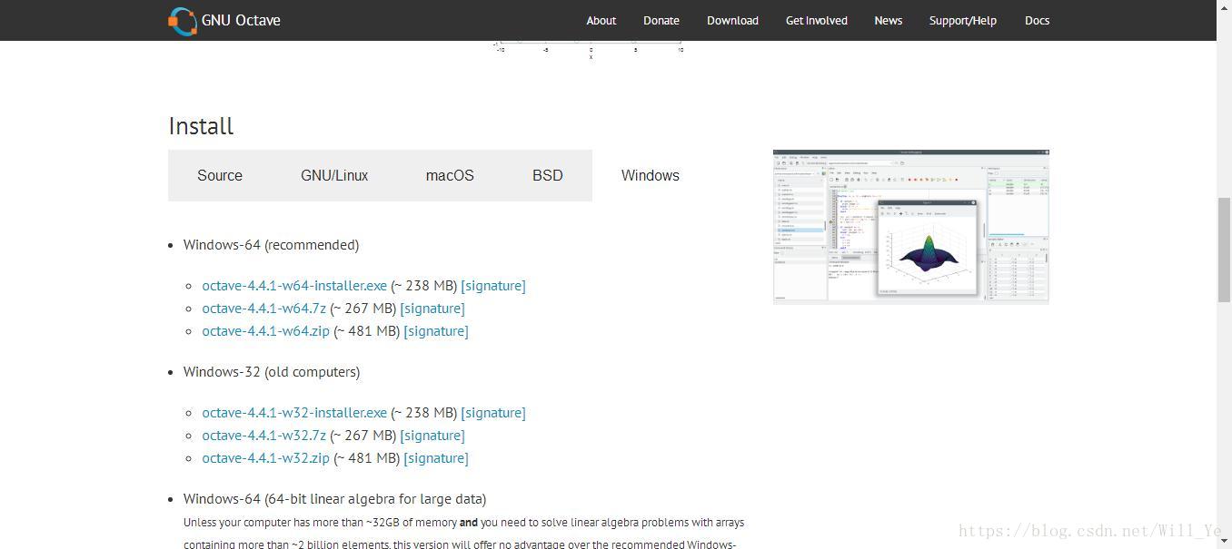Click the Windows-32 (old computers) list item text
The width and height of the screenshot is (1232, 549).
[272, 372]
